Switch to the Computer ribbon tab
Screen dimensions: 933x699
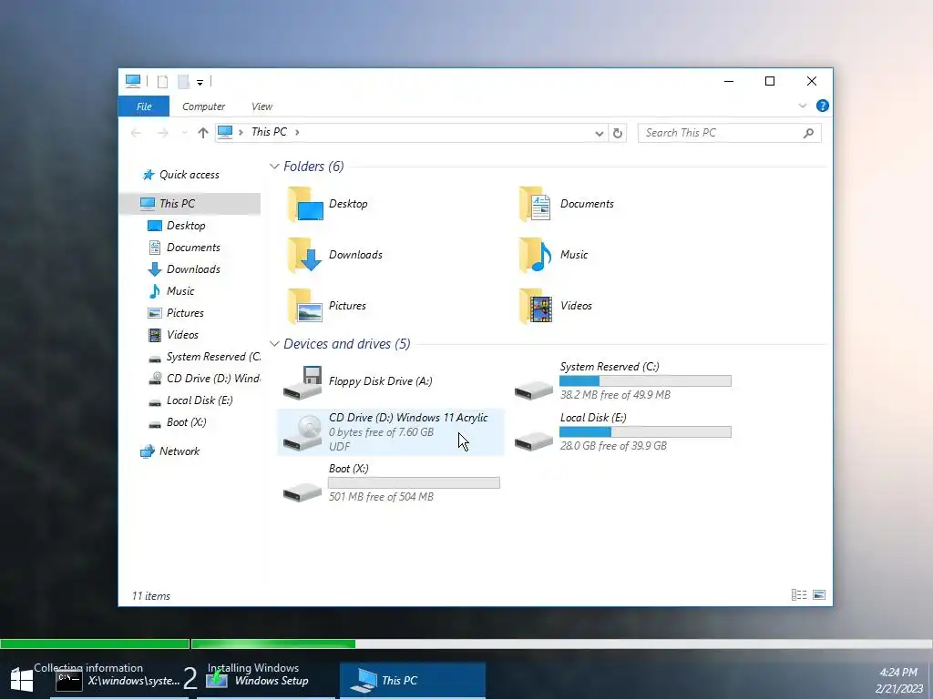click(x=203, y=106)
